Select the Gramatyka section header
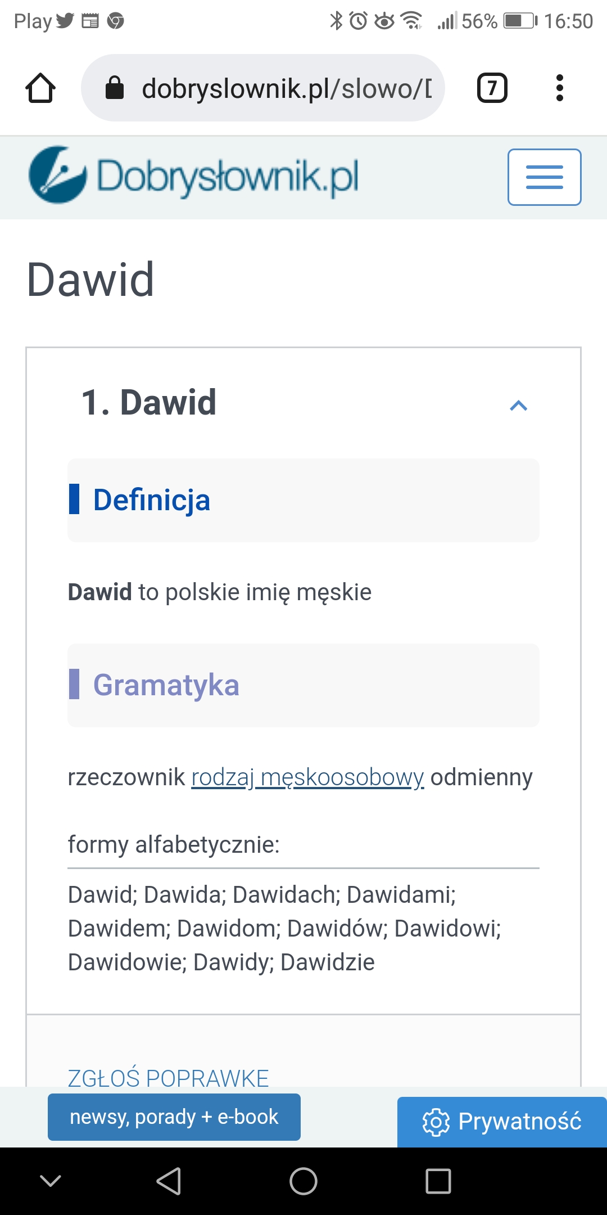This screenshot has width=607, height=1215. (166, 685)
